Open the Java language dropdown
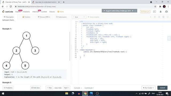The image size is (171, 96). tap(79, 17)
